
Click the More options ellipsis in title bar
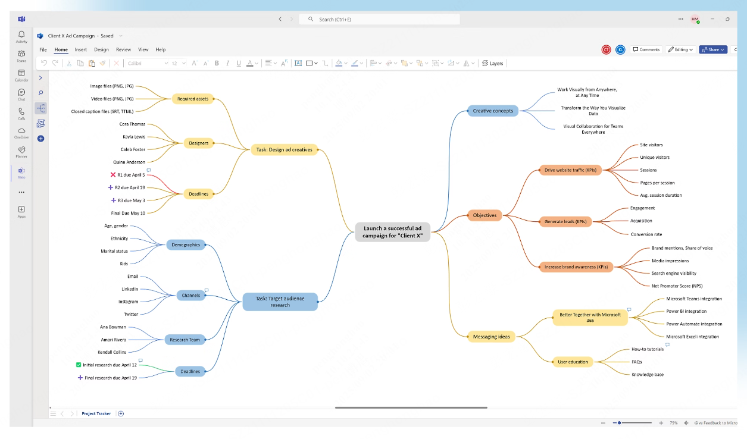[x=680, y=19]
